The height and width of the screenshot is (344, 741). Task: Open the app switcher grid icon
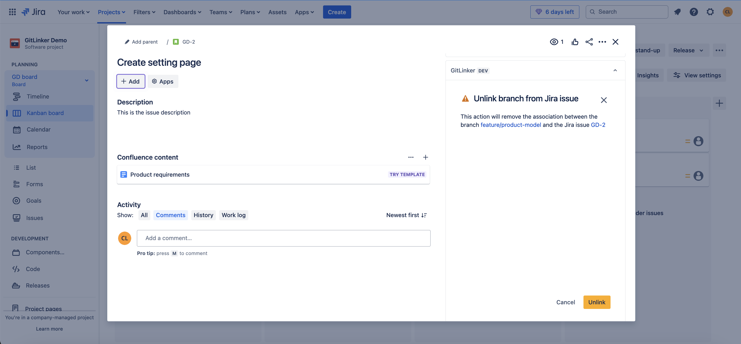(x=12, y=12)
